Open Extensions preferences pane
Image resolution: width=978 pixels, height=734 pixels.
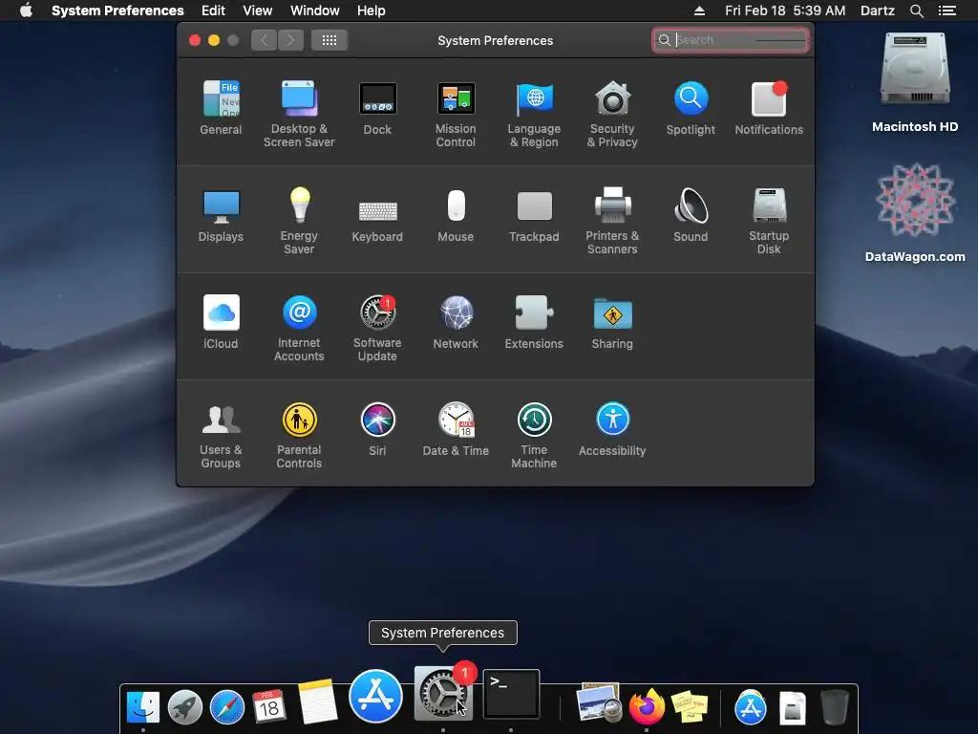tap(534, 322)
